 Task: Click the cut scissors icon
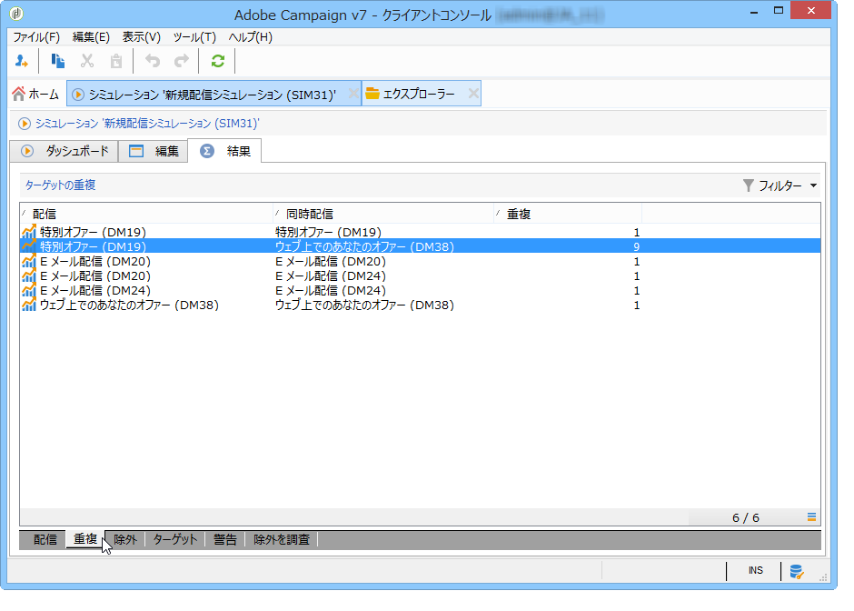[x=87, y=61]
